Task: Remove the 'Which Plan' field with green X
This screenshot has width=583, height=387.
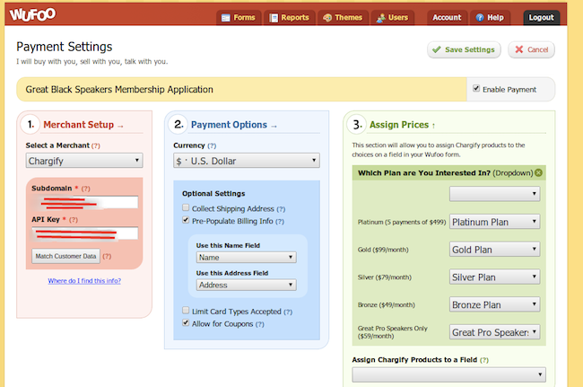Action: pyautogui.click(x=538, y=172)
